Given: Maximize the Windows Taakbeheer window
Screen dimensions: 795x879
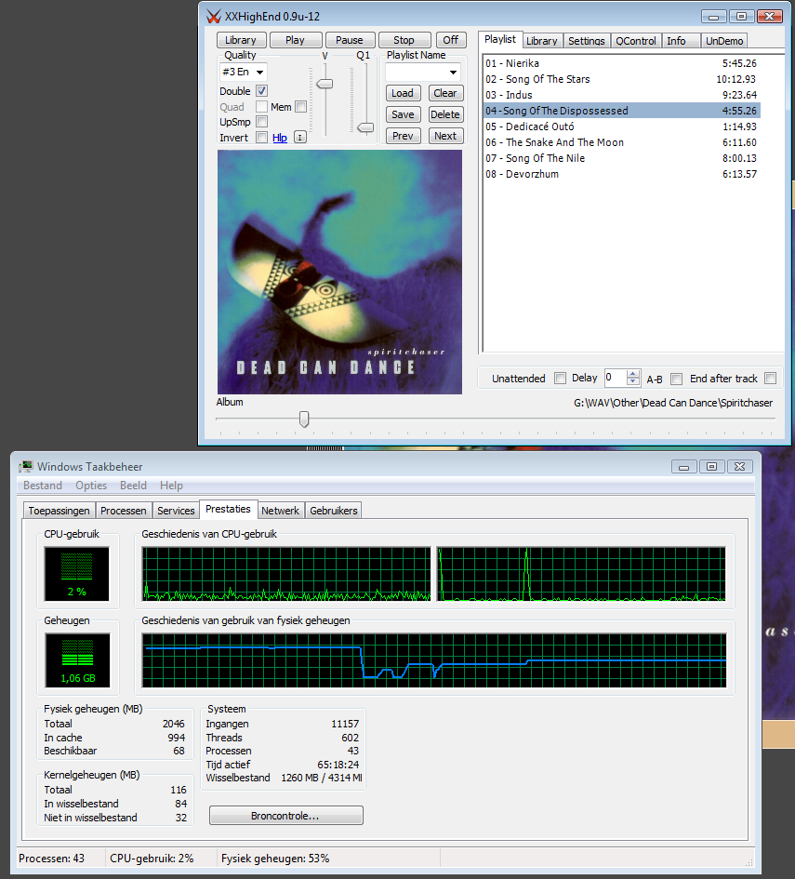Looking at the screenshot, I should [711, 466].
